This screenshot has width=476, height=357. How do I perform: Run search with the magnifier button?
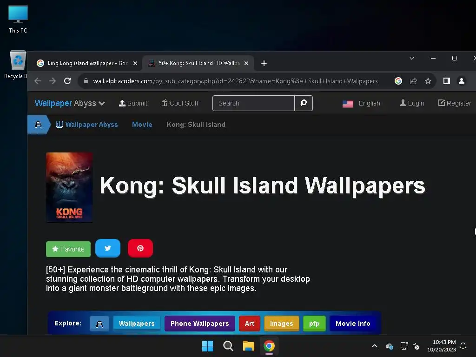(x=304, y=103)
